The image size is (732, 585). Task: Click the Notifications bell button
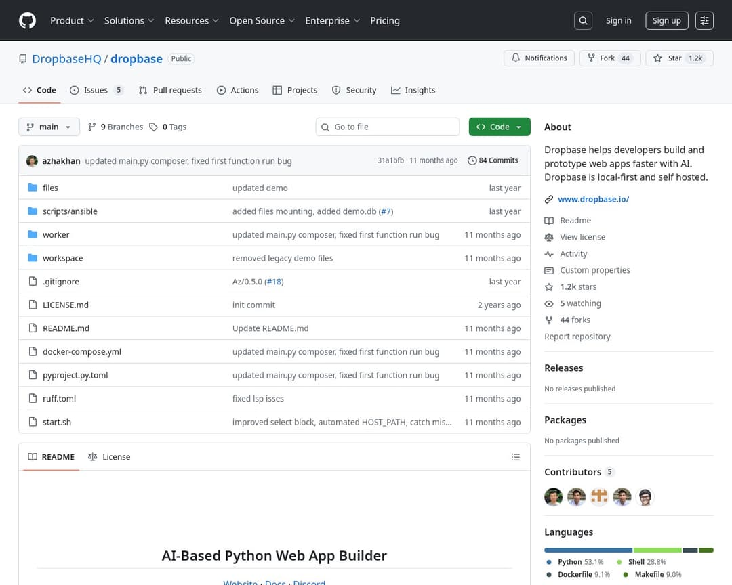539,58
